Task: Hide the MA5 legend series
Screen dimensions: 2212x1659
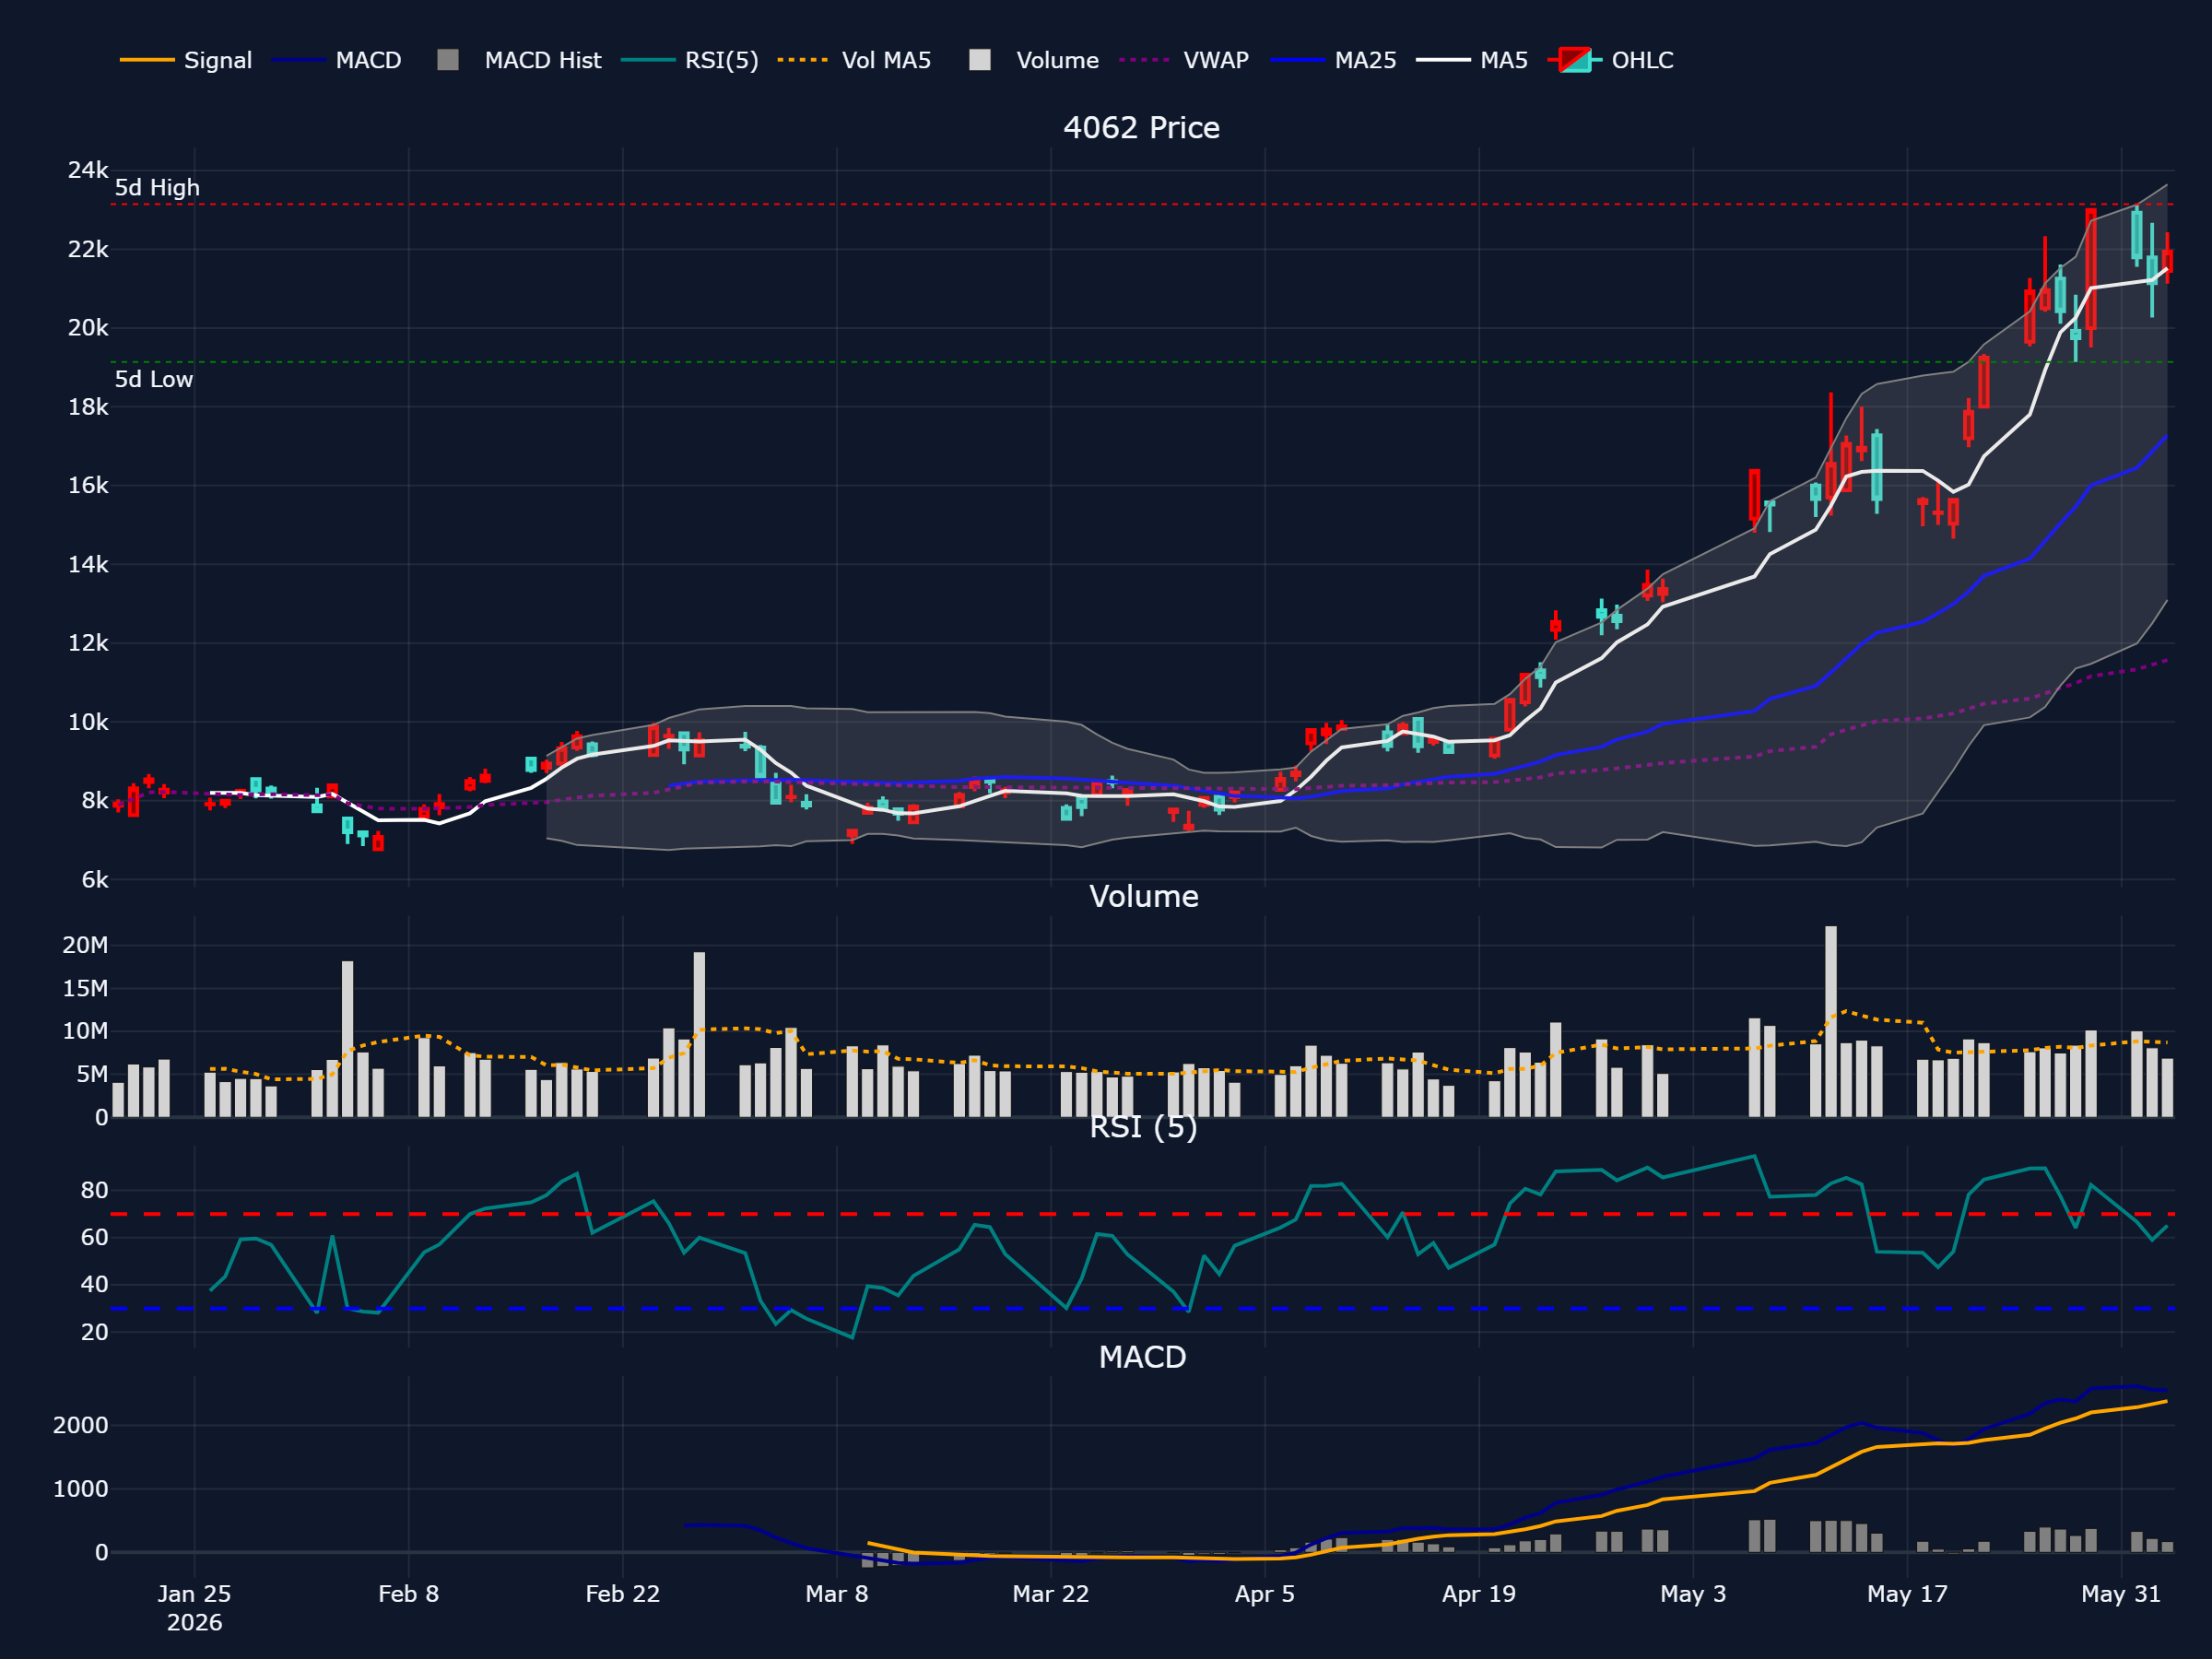Action: pyautogui.click(x=1472, y=60)
